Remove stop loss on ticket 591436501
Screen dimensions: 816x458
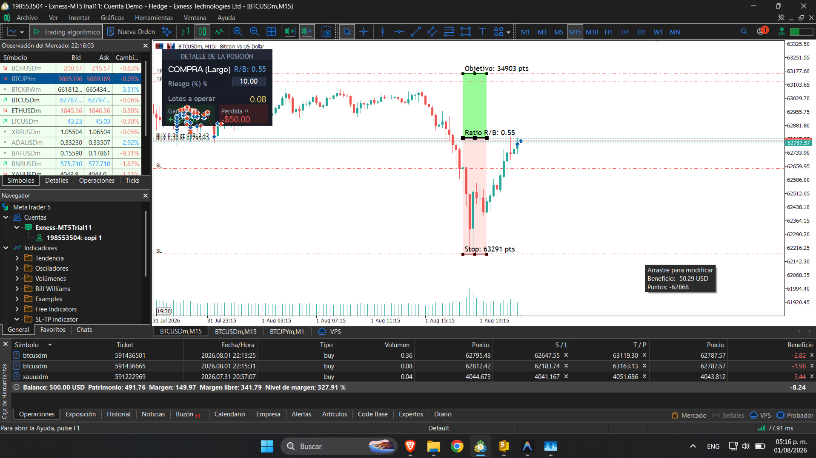[566, 355]
